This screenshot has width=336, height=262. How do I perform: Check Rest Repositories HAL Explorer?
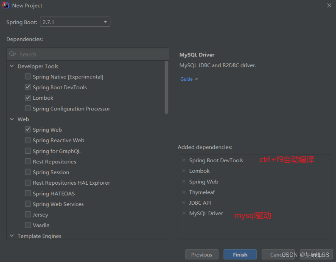28,183
